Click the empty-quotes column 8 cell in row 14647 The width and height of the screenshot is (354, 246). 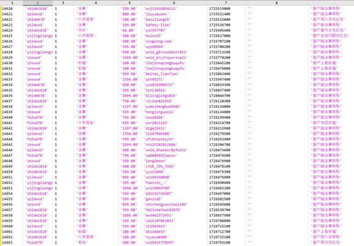coord(249,156)
